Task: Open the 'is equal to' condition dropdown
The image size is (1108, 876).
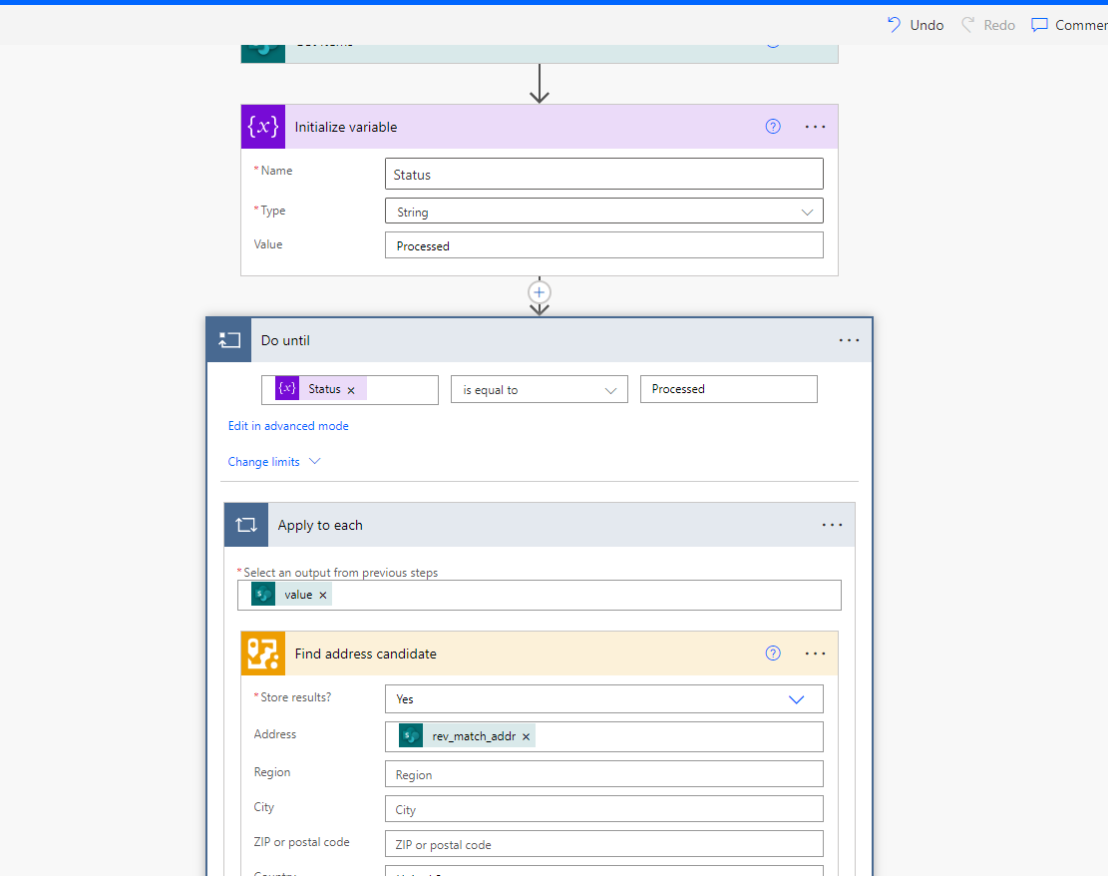Action: pos(539,389)
